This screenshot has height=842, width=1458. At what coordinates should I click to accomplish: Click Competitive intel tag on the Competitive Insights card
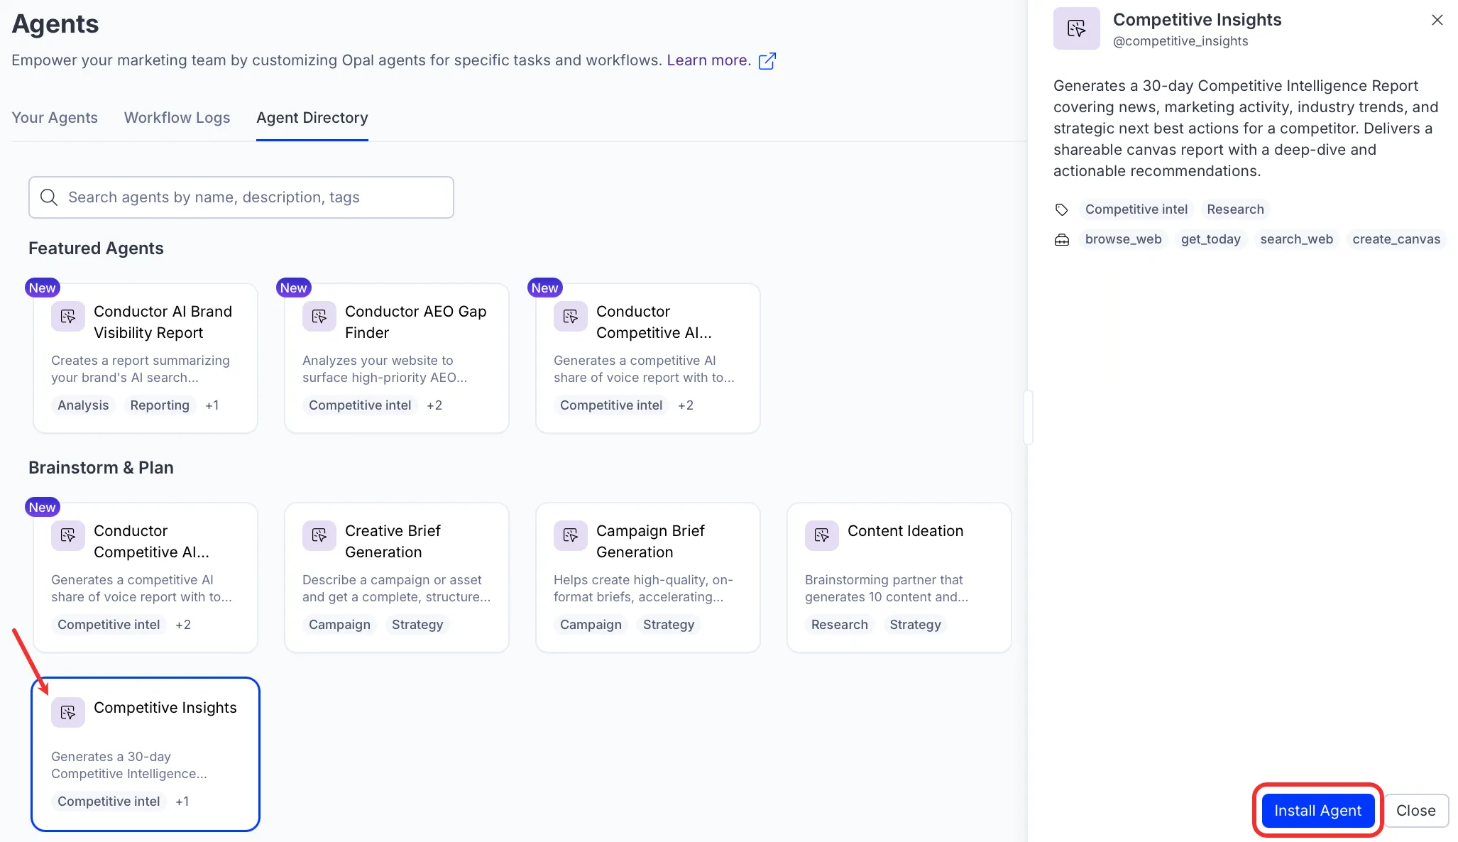tap(109, 802)
